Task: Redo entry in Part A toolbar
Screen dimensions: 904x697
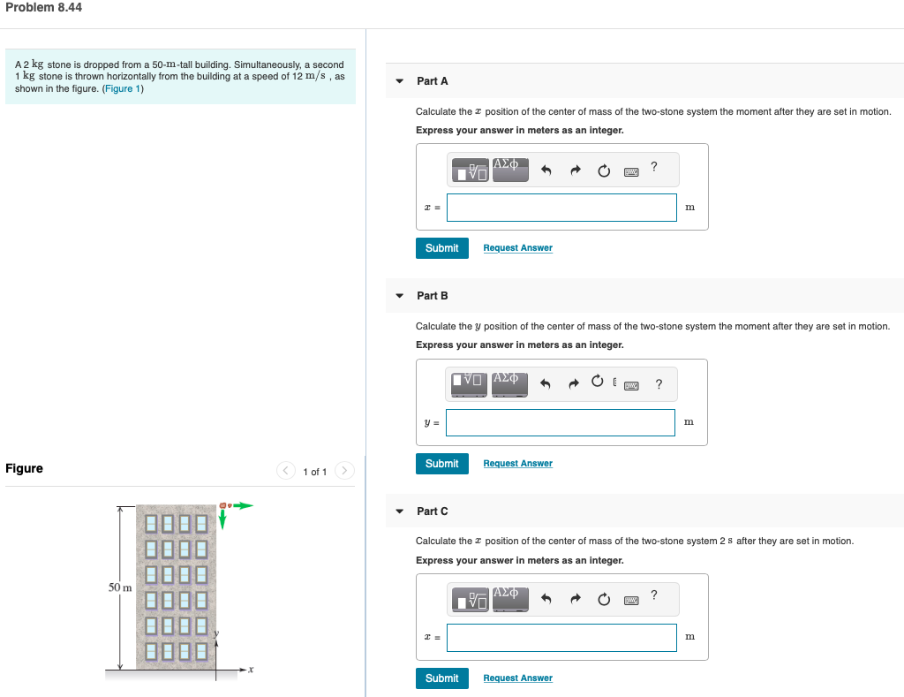Action: pos(575,170)
